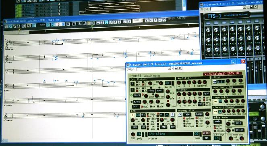Click the 124:Alien program name display
The width and height of the screenshot is (267, 146).
coord(170,134)
